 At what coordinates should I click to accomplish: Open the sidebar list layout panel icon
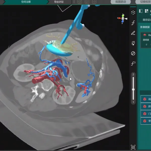141,11
